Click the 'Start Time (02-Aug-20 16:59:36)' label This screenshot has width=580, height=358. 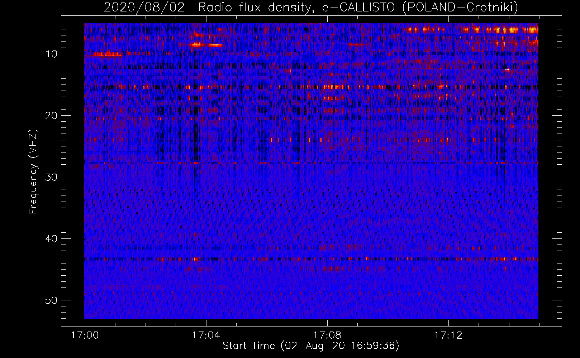311,346
